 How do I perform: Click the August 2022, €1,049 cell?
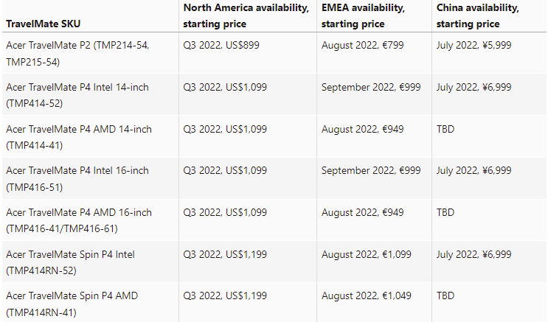pyautogui.click(x=366, y=295)
